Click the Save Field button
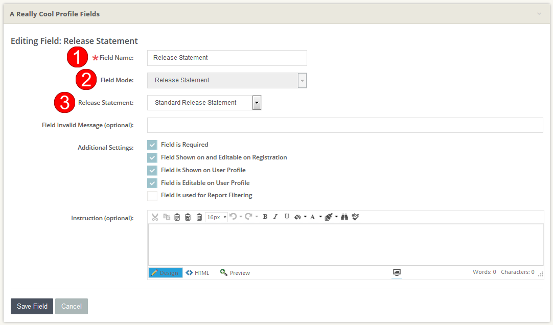This screenshot has width=553, height=325. pos(32,307)
